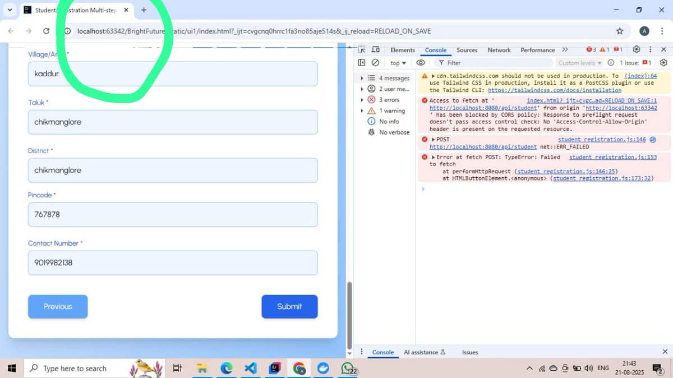
Task: Click the page vertical scrollbar thumb
Action: click(349, 315)
